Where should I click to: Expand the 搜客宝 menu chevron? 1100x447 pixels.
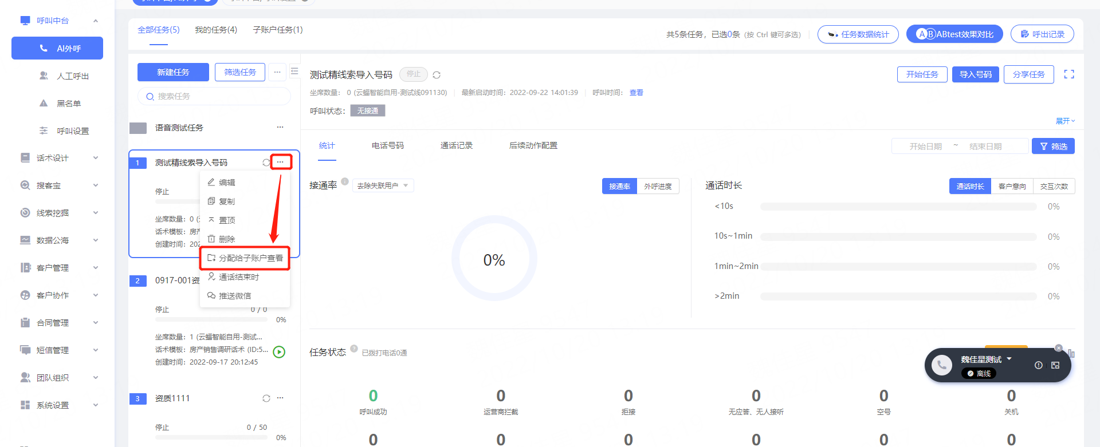click(96, 185)
